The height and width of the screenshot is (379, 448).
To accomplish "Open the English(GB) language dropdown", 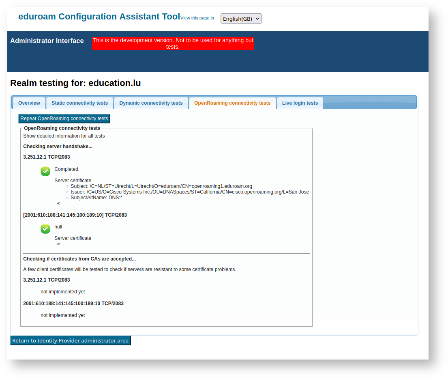I will pyautogui.click(x=241, y=19).
